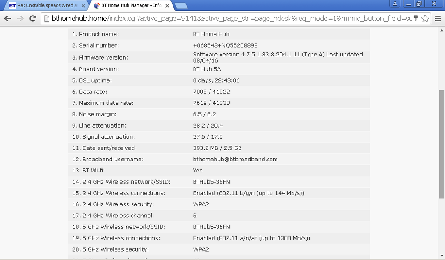The image size is (445, 260).
Task: Minimize the Chrome window
Action: tap(408, 4)
